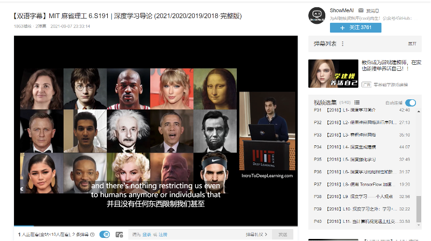Toggle the autoplay switch
The height and width of the screenshot is (241, 431).
tap(411, 103)
